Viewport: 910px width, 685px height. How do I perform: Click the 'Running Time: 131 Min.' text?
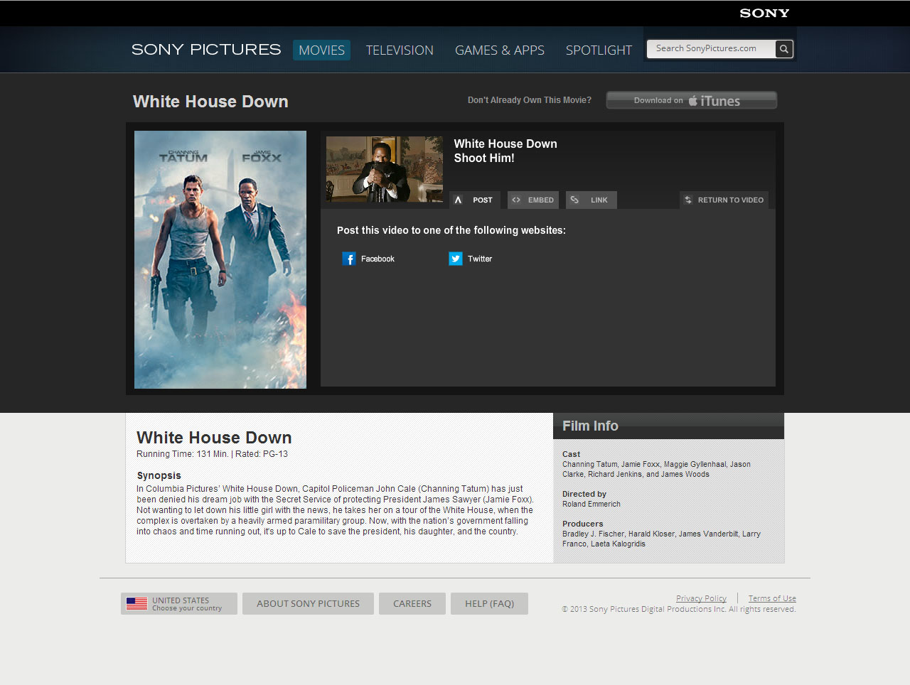(x=183, y=454)
